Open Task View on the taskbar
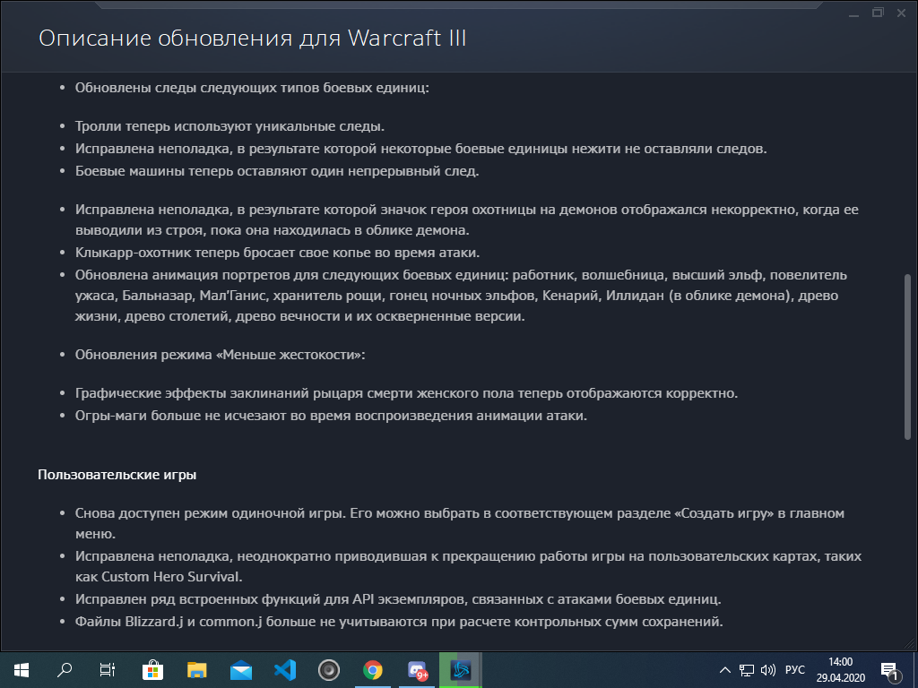The image size is (918, 688). coord(108,670)
